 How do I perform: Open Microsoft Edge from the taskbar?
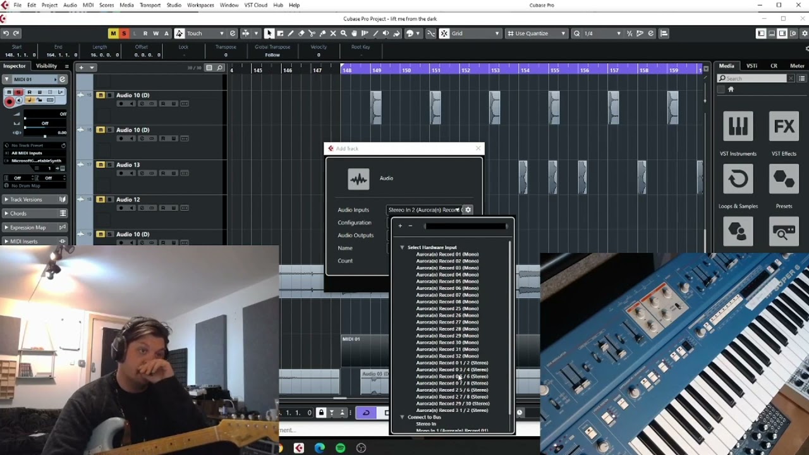(x=320, y=448)
